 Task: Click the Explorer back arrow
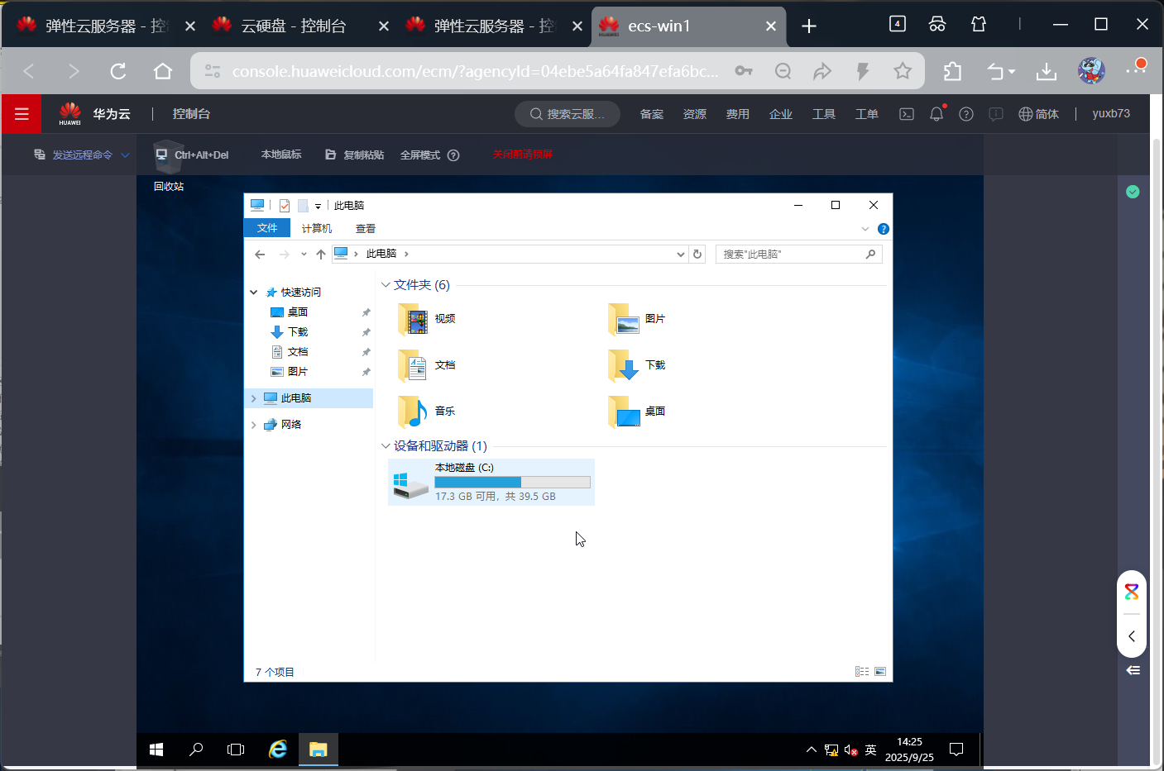(260, 255)
